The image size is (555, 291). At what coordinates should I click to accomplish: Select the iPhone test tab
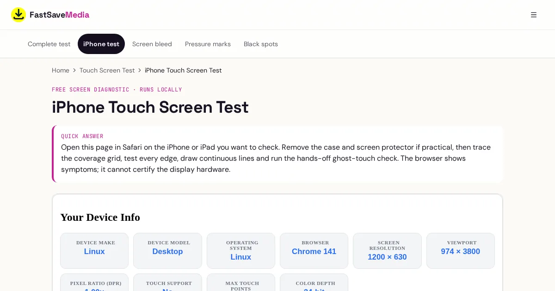(x=101, y=44)
